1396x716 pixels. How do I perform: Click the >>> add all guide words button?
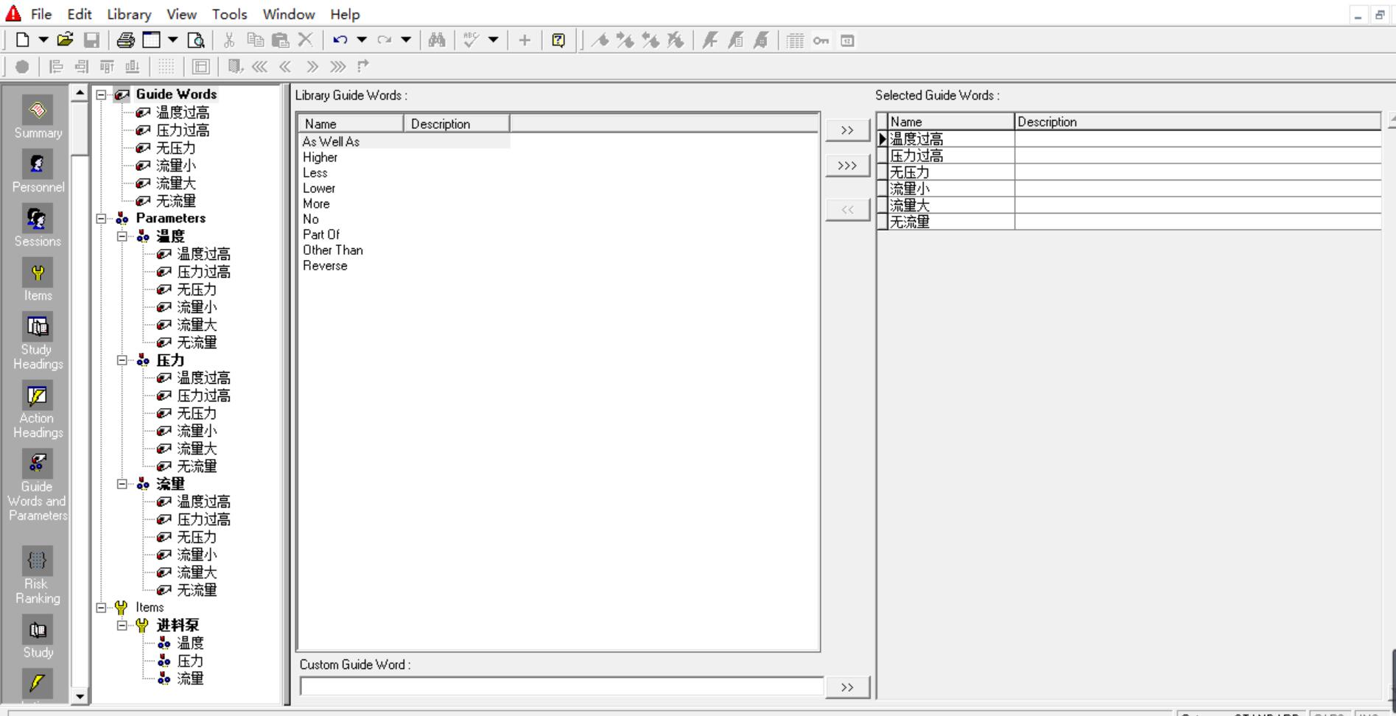pos(847,166)
